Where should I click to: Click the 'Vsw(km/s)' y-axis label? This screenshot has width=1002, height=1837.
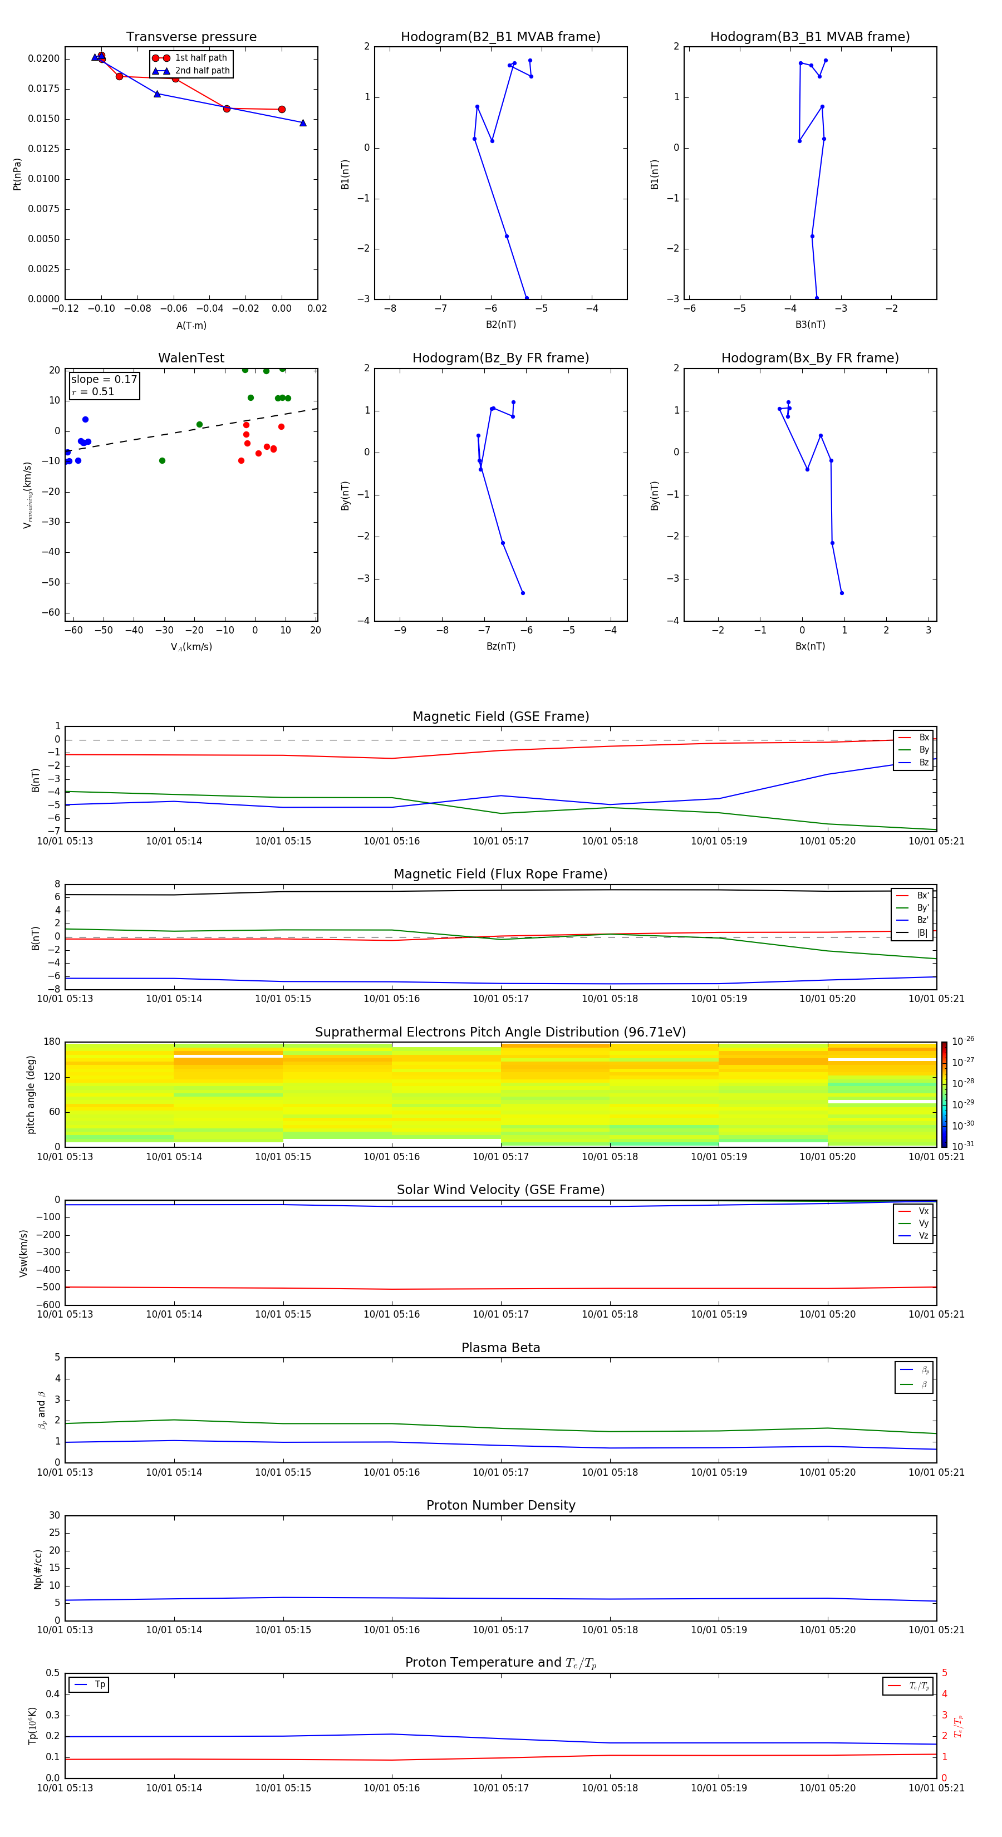coord(23,1253)
